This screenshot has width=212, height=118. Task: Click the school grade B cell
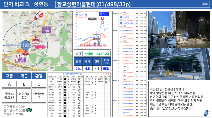point(24,84)
